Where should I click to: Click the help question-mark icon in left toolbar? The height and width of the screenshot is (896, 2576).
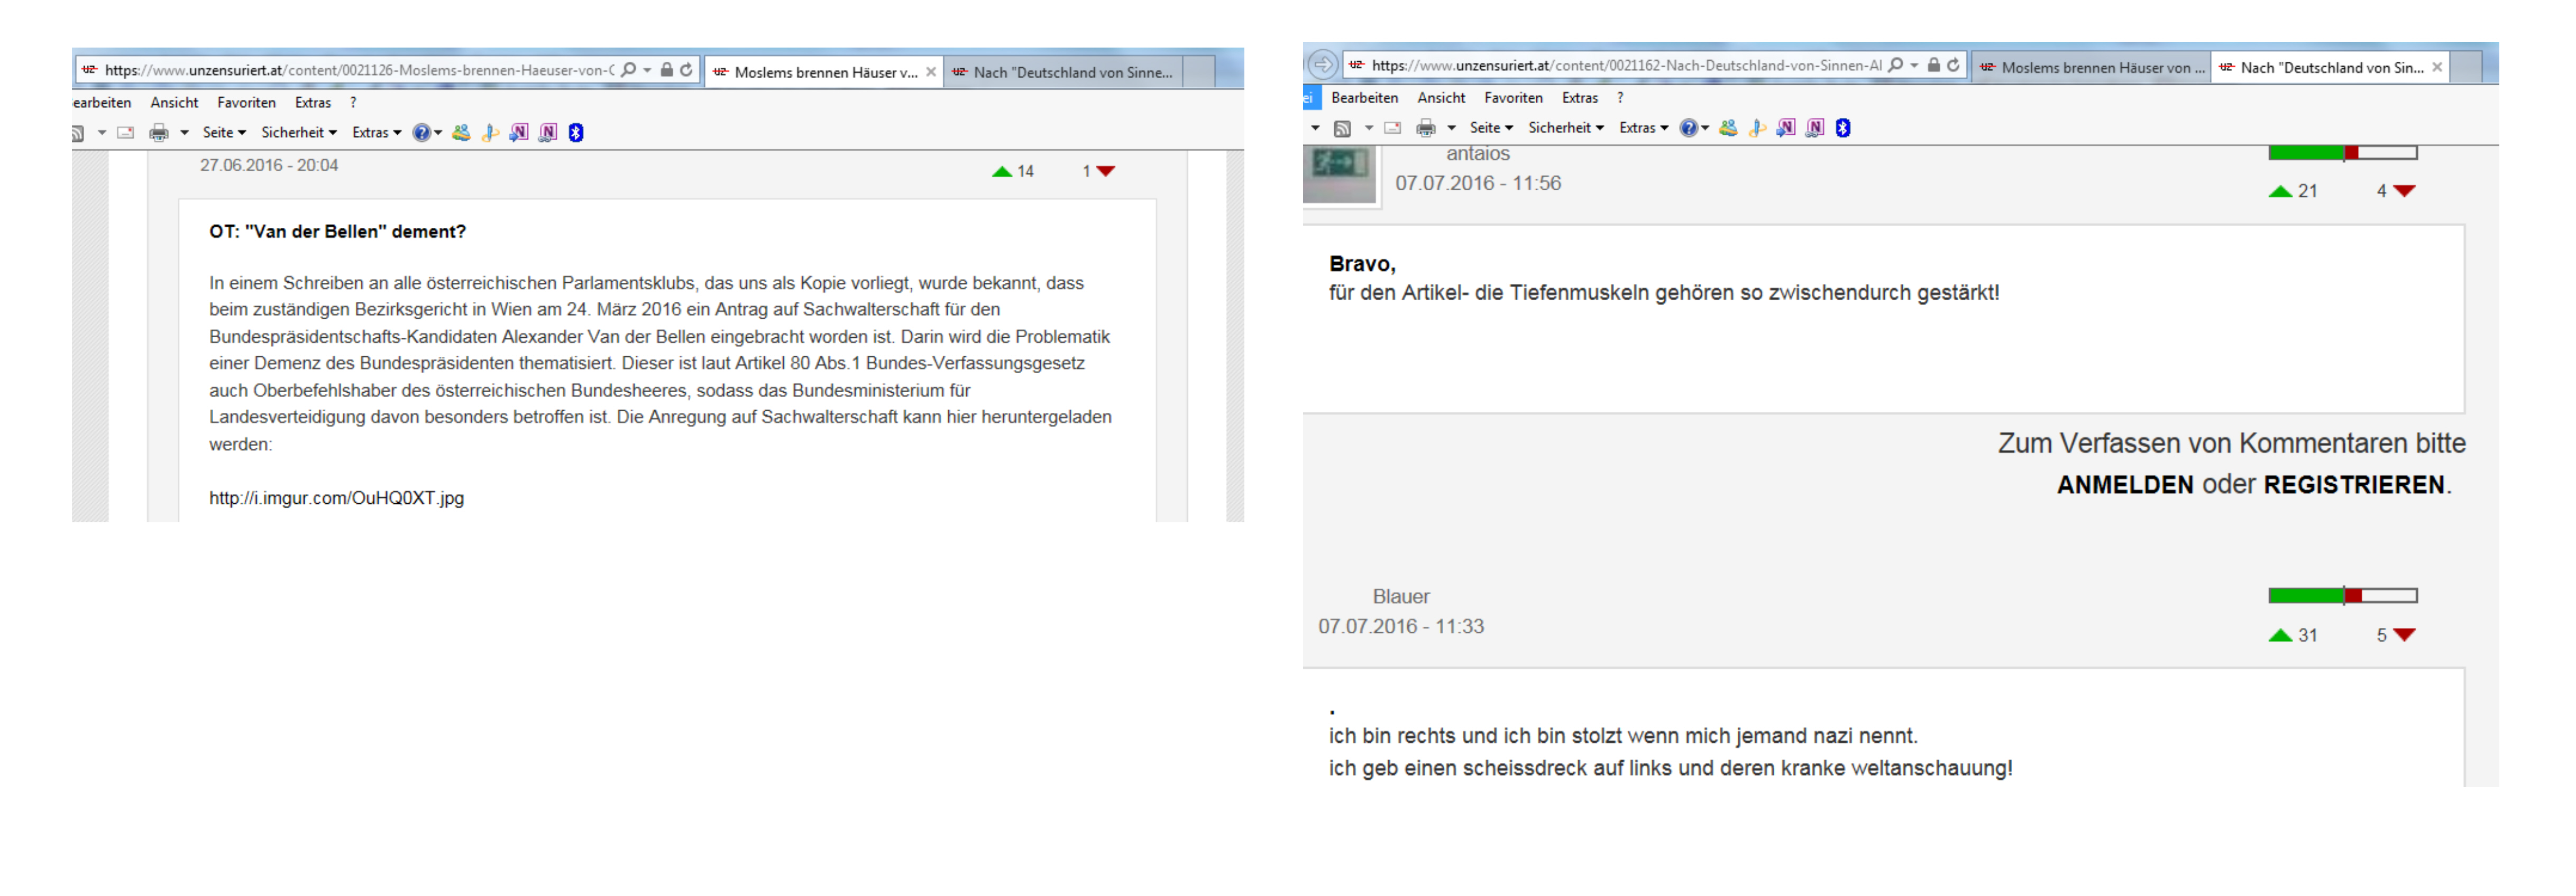point(422,133)
